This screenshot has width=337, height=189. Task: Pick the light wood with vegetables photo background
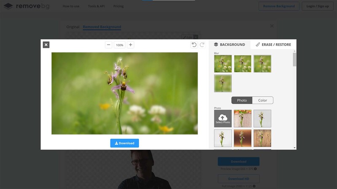point(243,118)
